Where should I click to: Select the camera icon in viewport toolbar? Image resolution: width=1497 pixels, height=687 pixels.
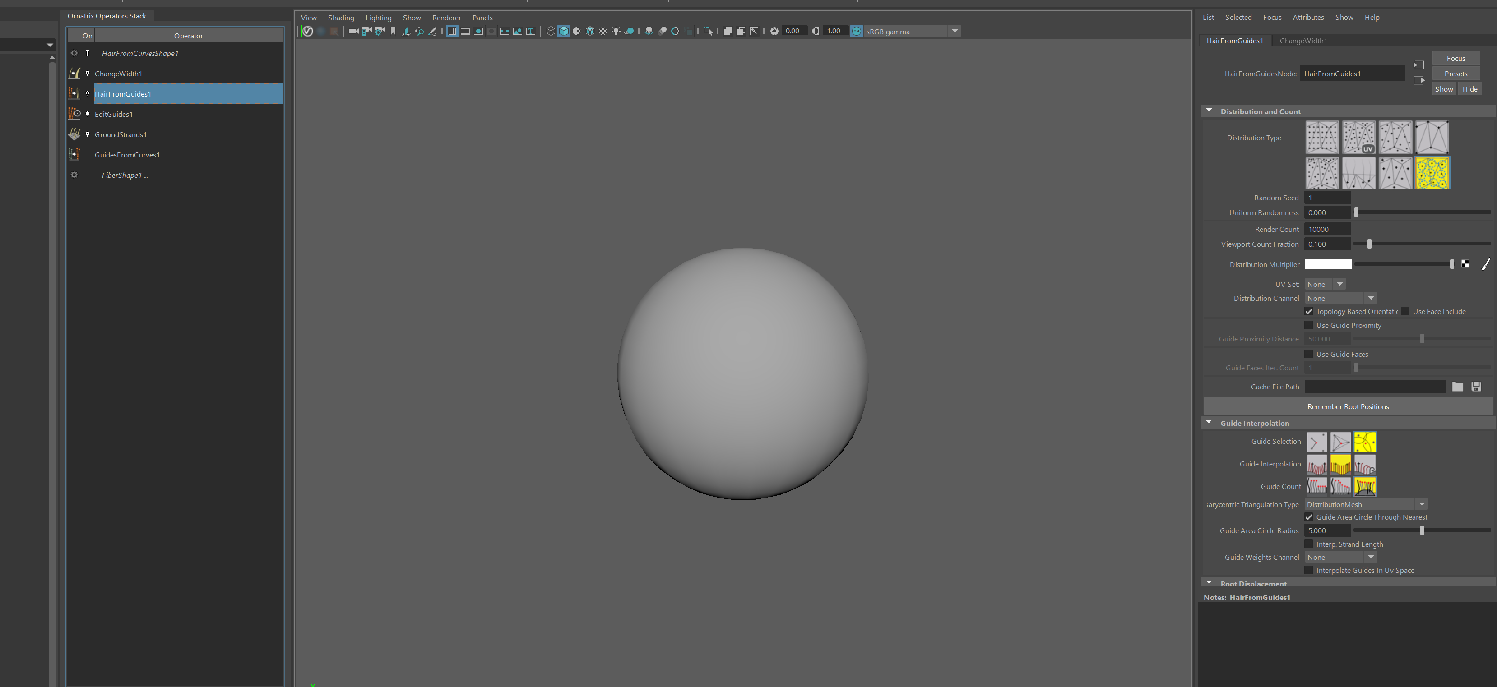pyautogui.click(x=353, y=32)
